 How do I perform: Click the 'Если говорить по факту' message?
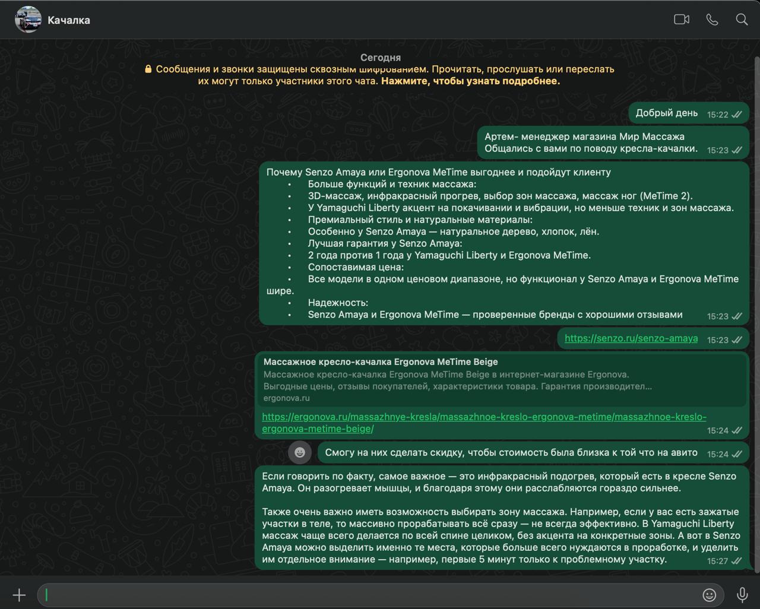502,518
